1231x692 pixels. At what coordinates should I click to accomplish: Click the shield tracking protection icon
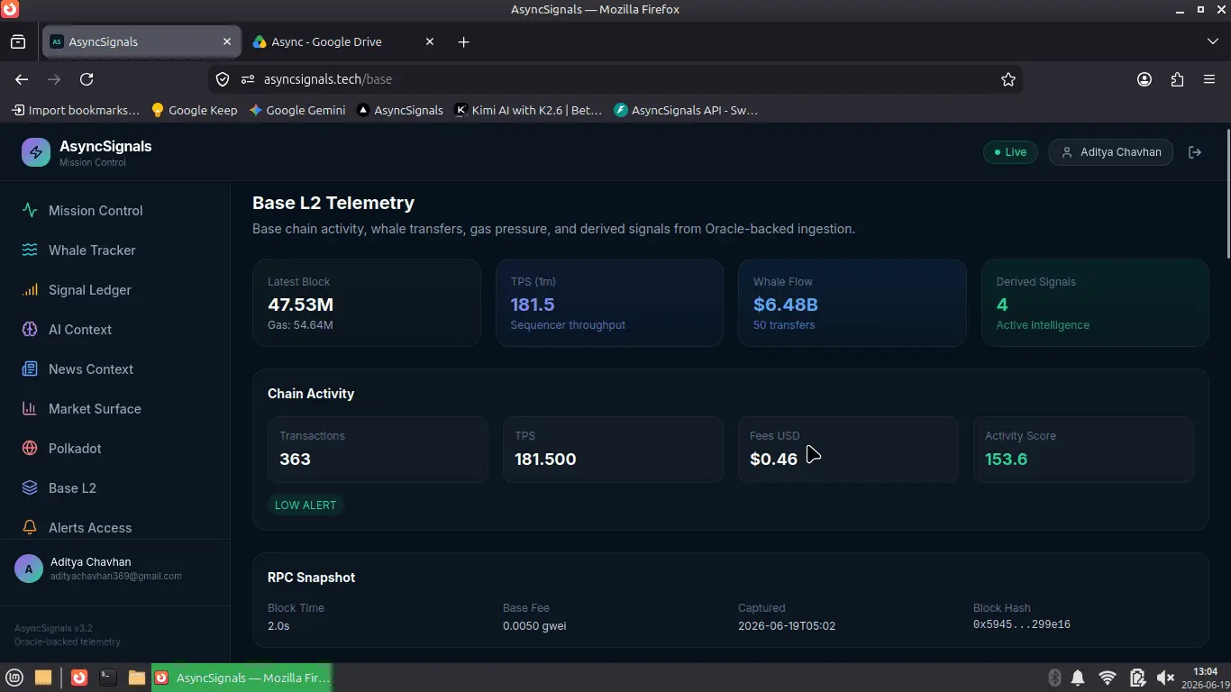point(223,79)
